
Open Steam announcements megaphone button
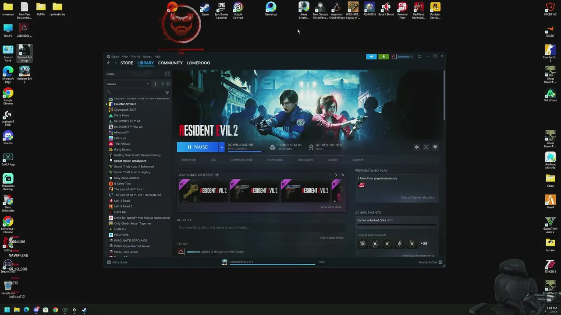[371, 56]
